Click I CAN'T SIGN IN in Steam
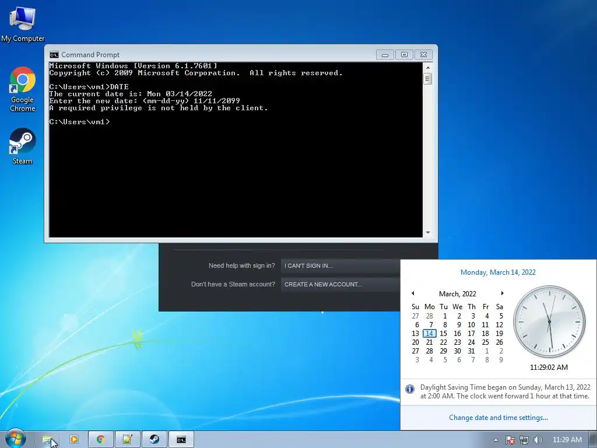The image size is (597, 448). (340, 265)
